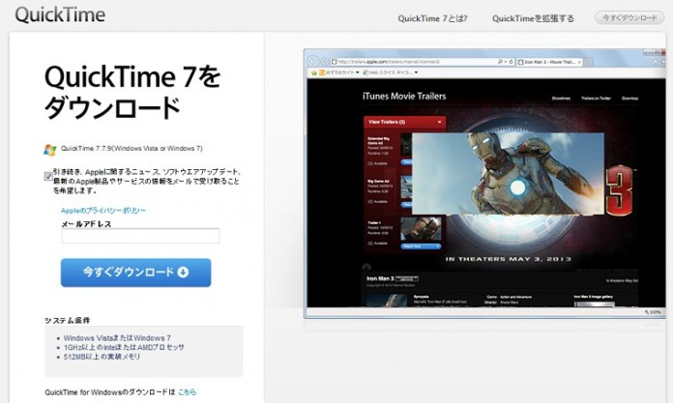Open the QuickTime 7とは? menu item

(432, 18)
